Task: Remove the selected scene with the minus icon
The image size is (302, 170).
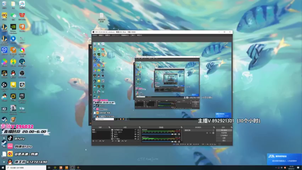Action: (96, 141)
